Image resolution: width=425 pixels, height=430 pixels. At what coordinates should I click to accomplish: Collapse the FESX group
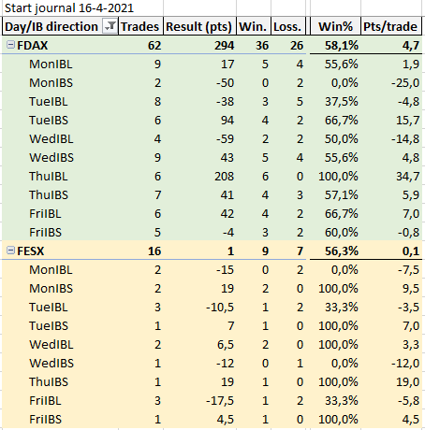[10, 251]
